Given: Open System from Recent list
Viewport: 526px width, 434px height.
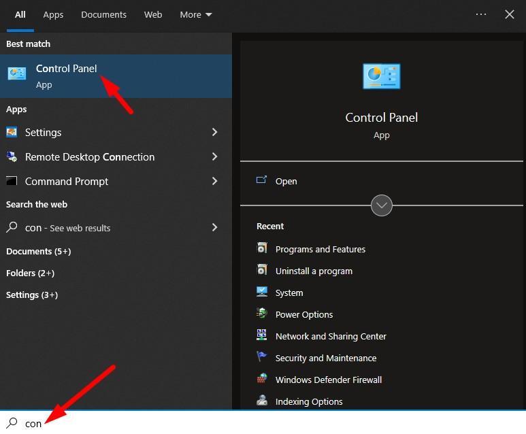Looking at the screenshot, I should pyautogui.click(x=289, y=293).
